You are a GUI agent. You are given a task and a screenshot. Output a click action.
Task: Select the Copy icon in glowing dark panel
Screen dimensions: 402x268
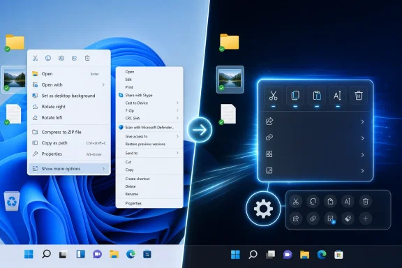(295, 96)
